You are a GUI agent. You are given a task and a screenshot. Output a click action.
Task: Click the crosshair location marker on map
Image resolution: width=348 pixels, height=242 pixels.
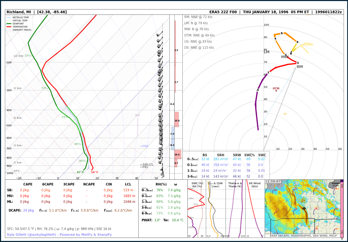(304, 208)
